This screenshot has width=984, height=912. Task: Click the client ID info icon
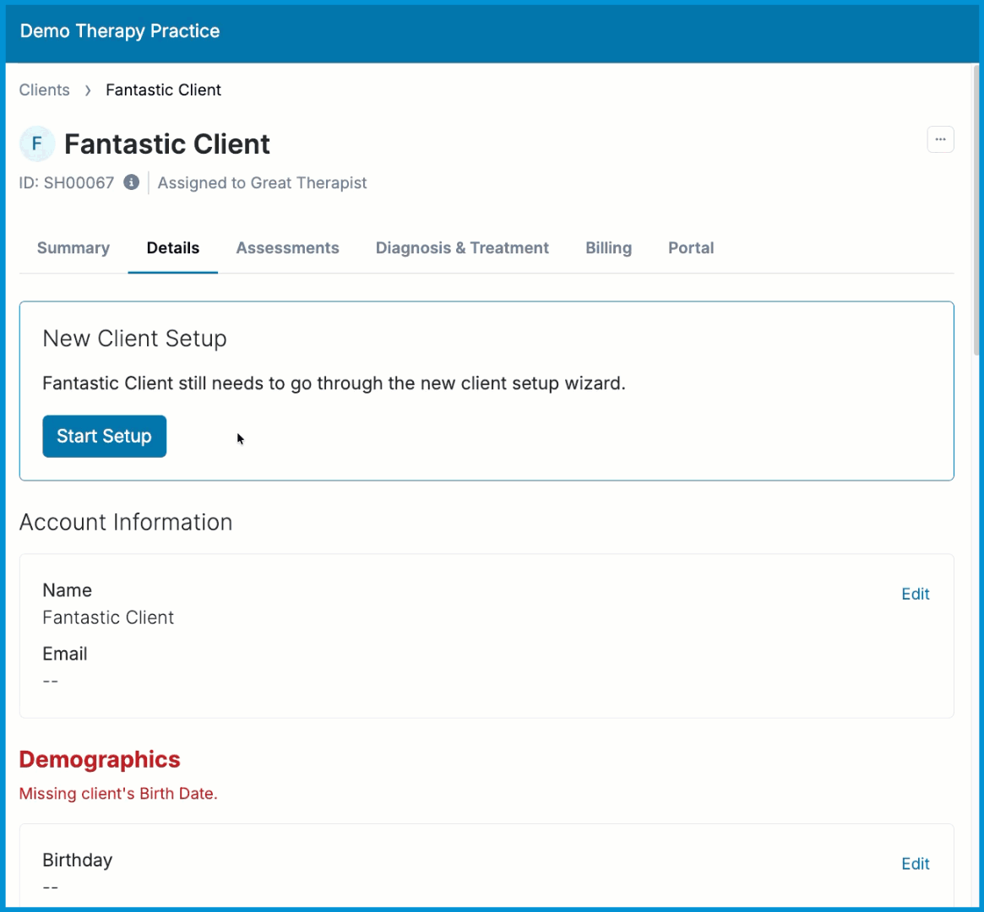pos(131,182)
